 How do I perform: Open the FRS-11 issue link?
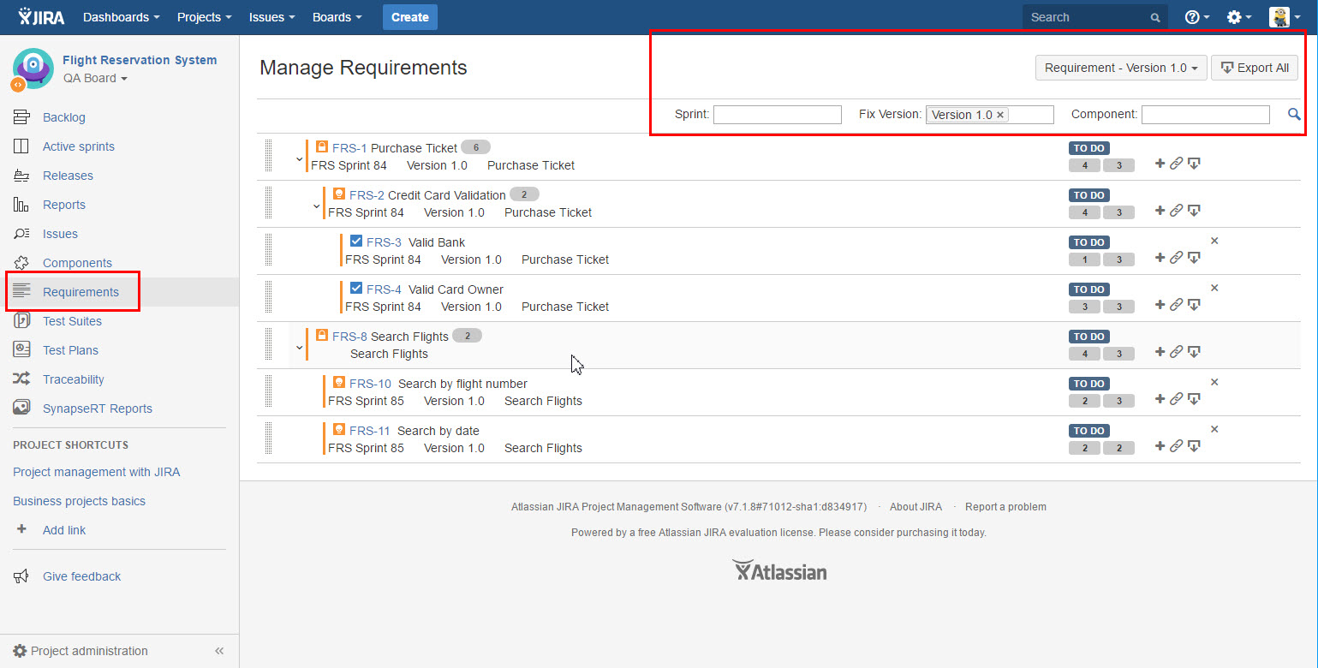370,431
